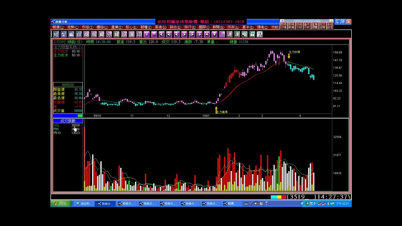The image size is (402, 226).
Task: Click the 技術分析 panel button
Action: click(x=299, y=26)
